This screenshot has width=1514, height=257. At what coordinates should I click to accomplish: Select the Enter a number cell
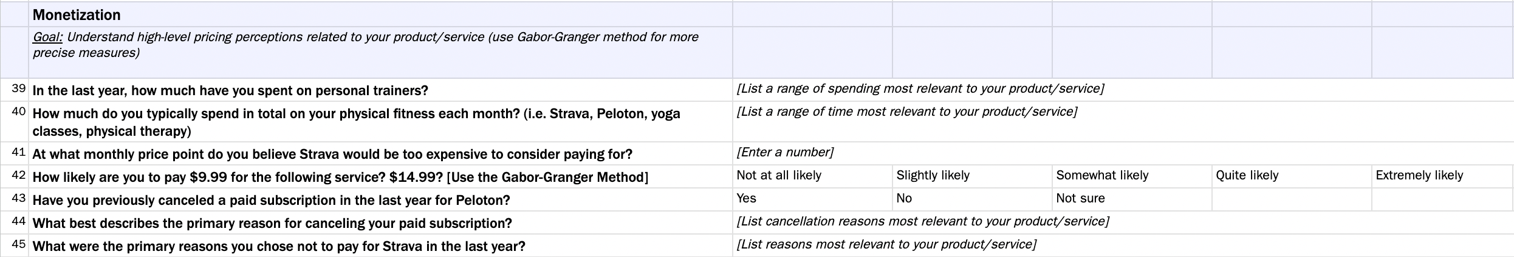tap(784, 152)
